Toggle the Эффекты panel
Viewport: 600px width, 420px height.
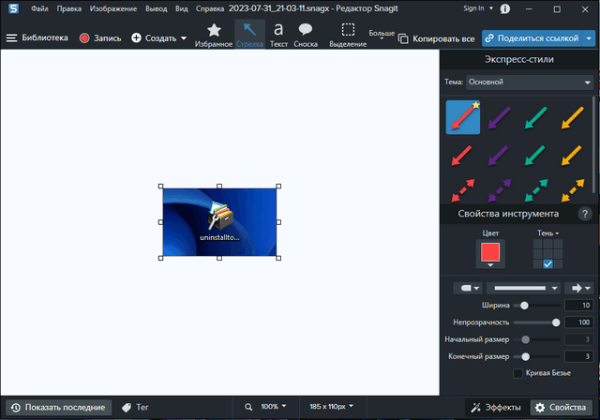(x=495, y=407)
